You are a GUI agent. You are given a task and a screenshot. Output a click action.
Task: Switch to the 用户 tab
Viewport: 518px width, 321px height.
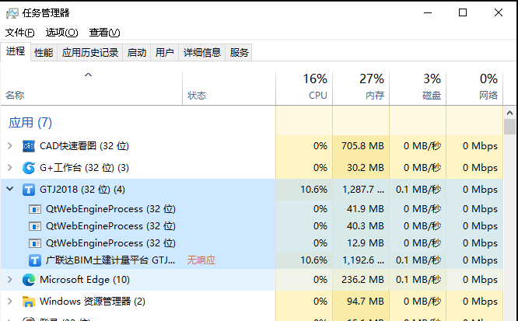tap(165, 53)
